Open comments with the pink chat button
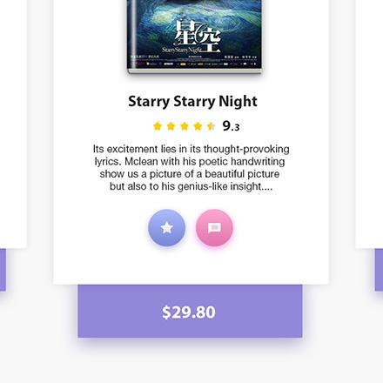Viewport: 383px width, 383px height. (214, 228)
